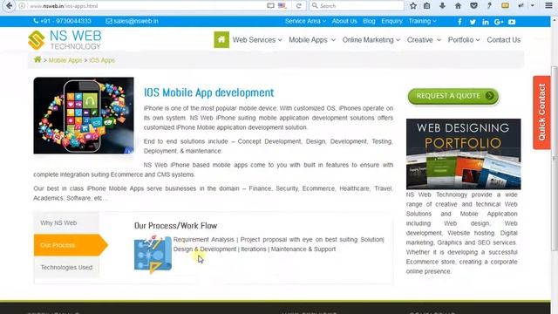Click the NS Web Technology logo
The height and width of the screenshot is (314, 558).
(65, 40)
